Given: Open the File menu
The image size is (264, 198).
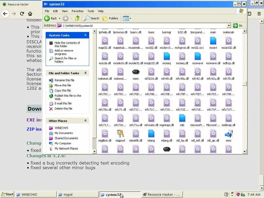Looking at the screenshot, I should pos(47,11).
